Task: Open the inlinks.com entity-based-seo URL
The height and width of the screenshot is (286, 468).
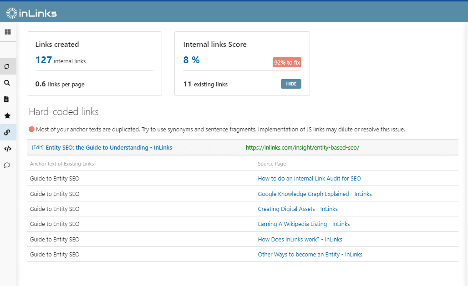Action: 302,147
